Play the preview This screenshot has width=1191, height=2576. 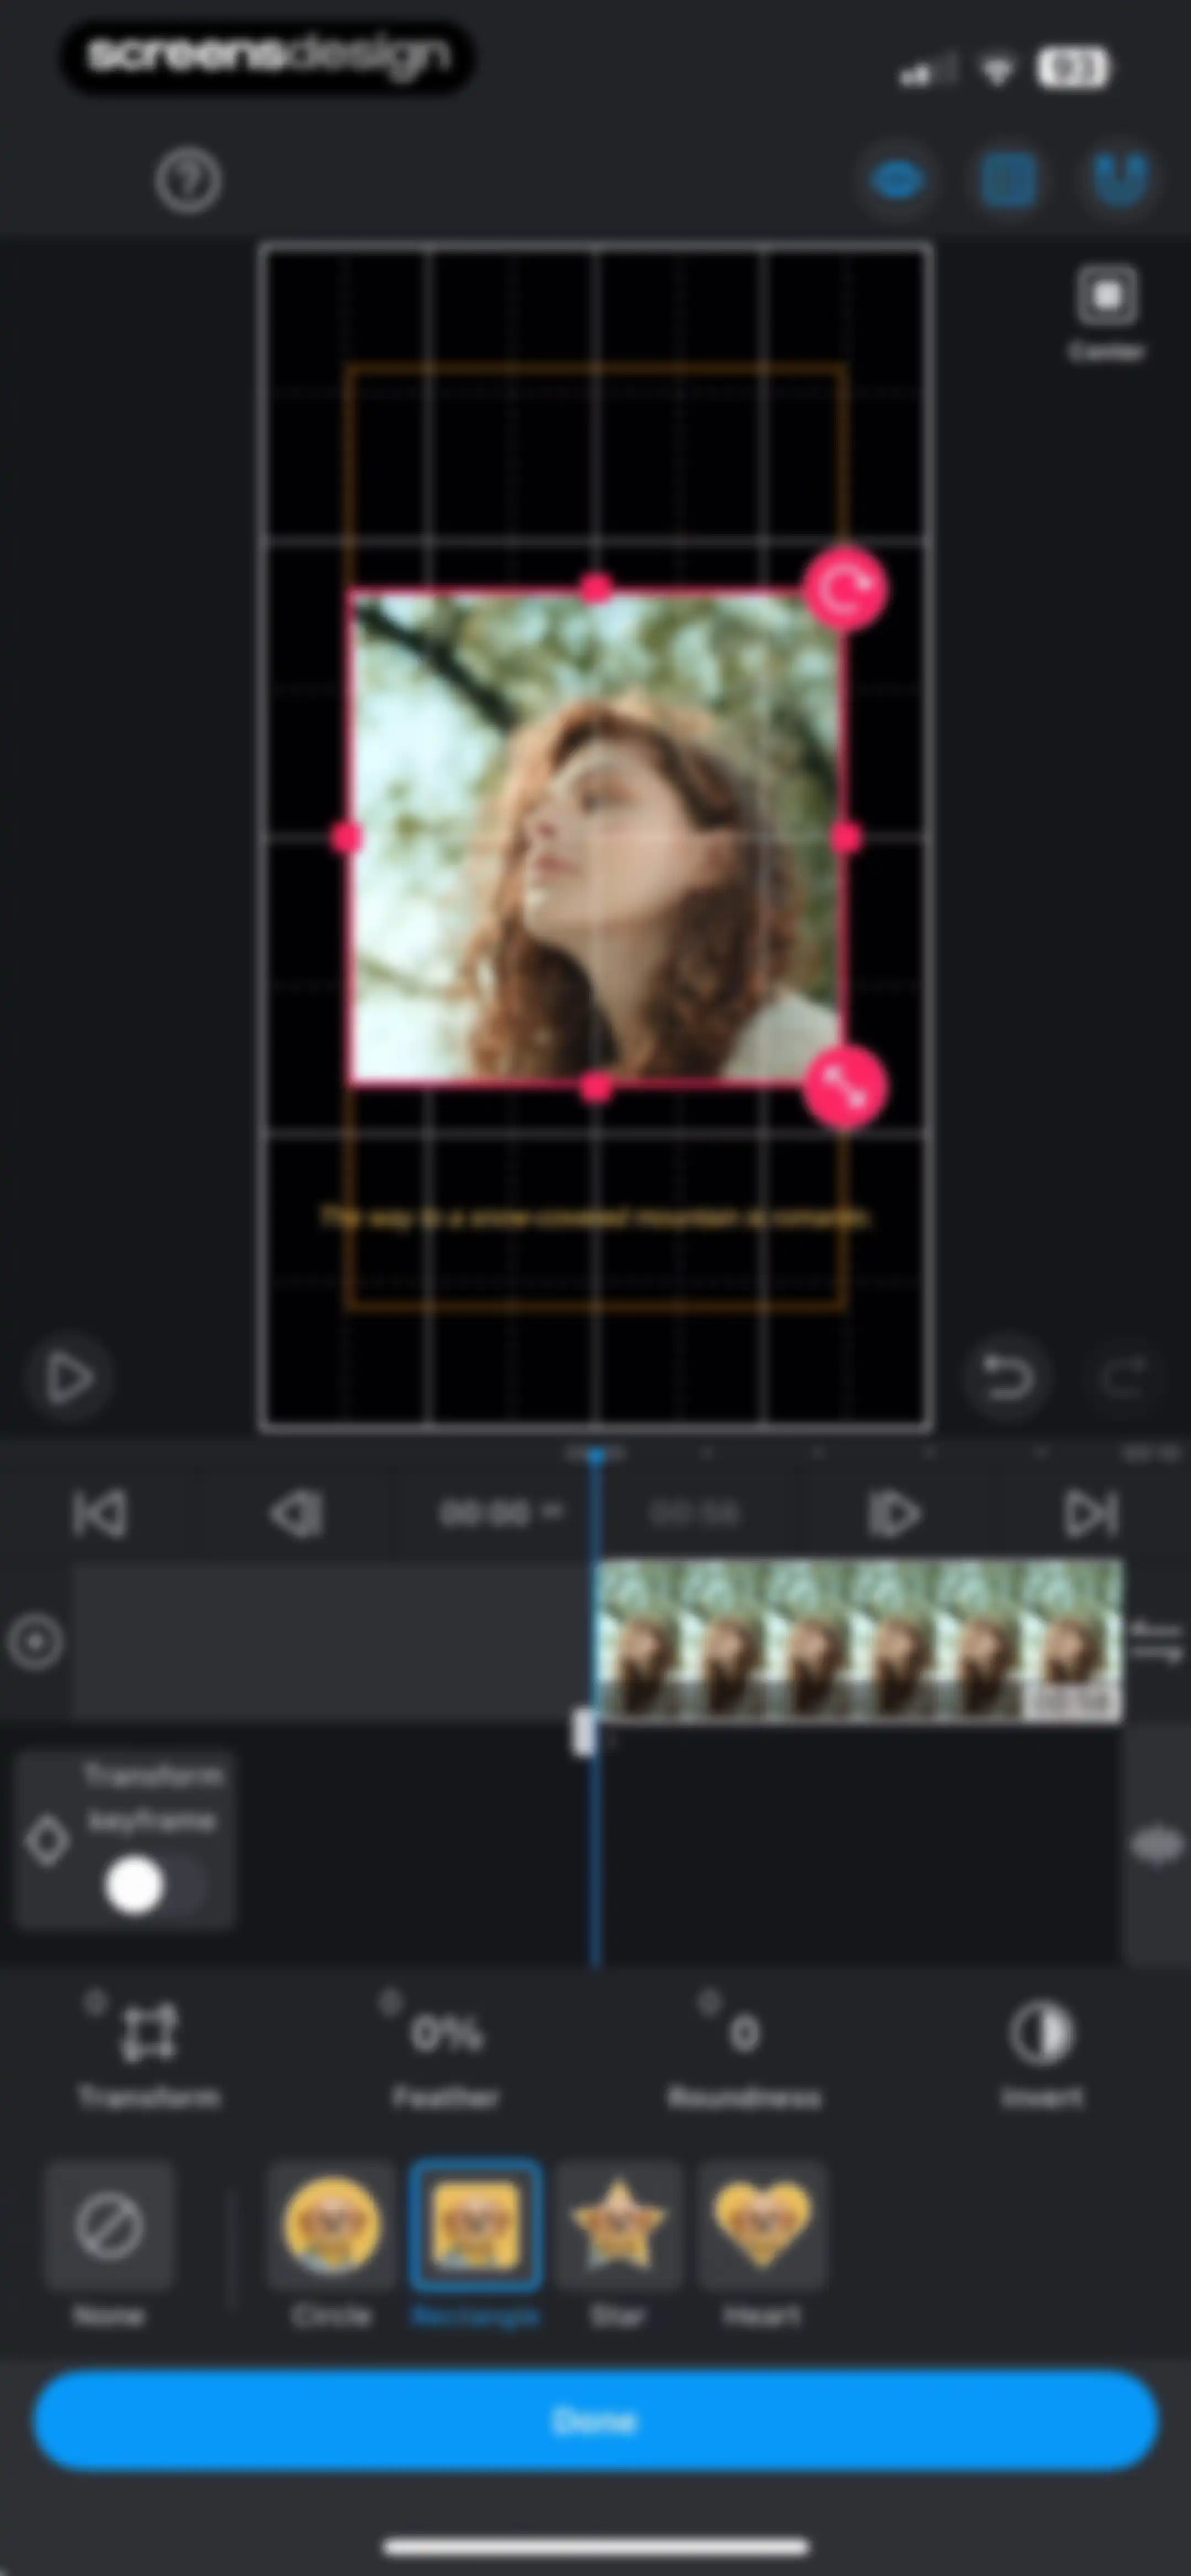[x=69, y=1377]
